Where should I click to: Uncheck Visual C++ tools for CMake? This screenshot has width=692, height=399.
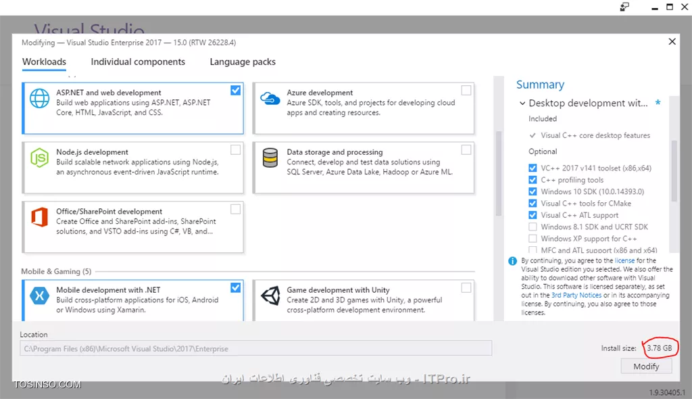(x=533, y=204)
